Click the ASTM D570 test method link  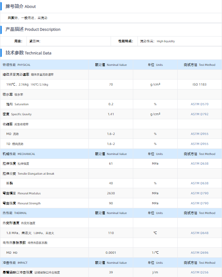click(x=199, y=104)
